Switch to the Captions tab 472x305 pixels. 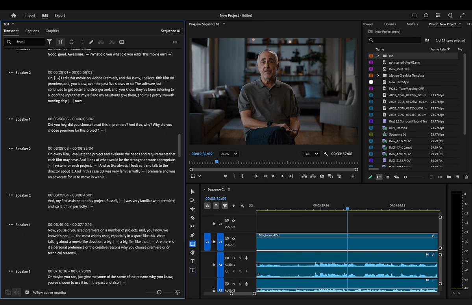coord(32,31)
